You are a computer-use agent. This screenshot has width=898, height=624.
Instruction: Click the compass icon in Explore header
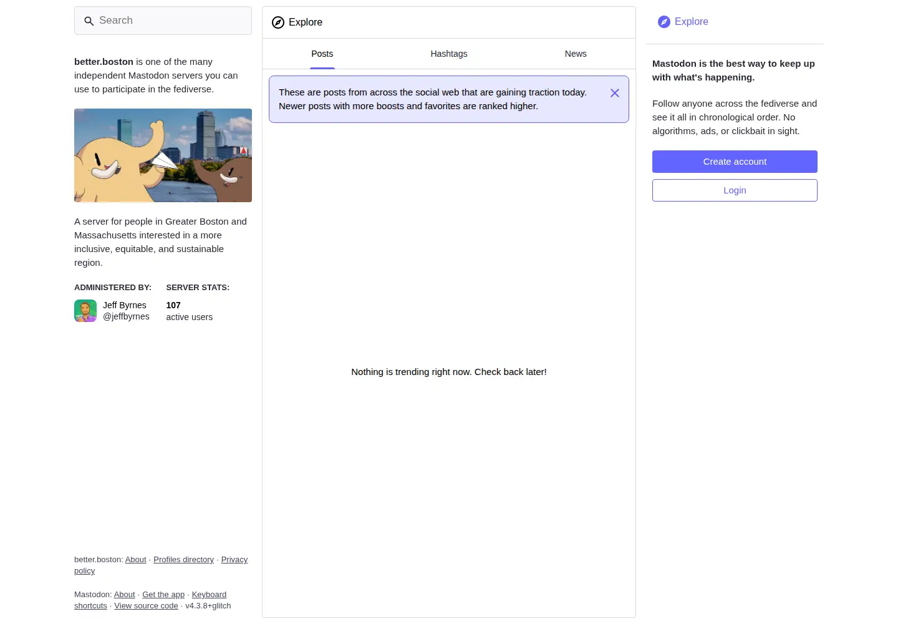278,22
